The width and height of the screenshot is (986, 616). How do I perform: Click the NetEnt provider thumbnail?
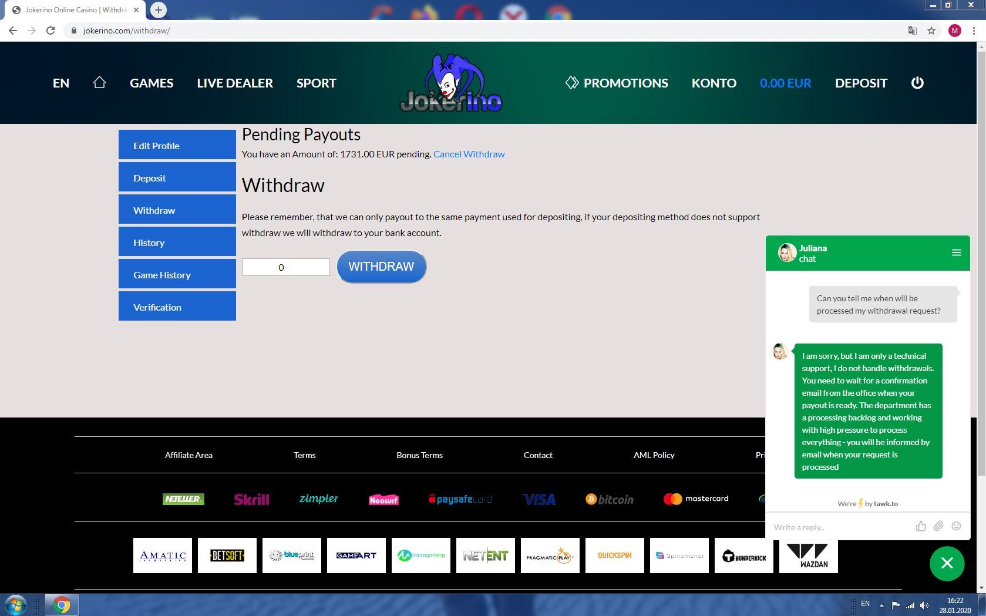486,556
